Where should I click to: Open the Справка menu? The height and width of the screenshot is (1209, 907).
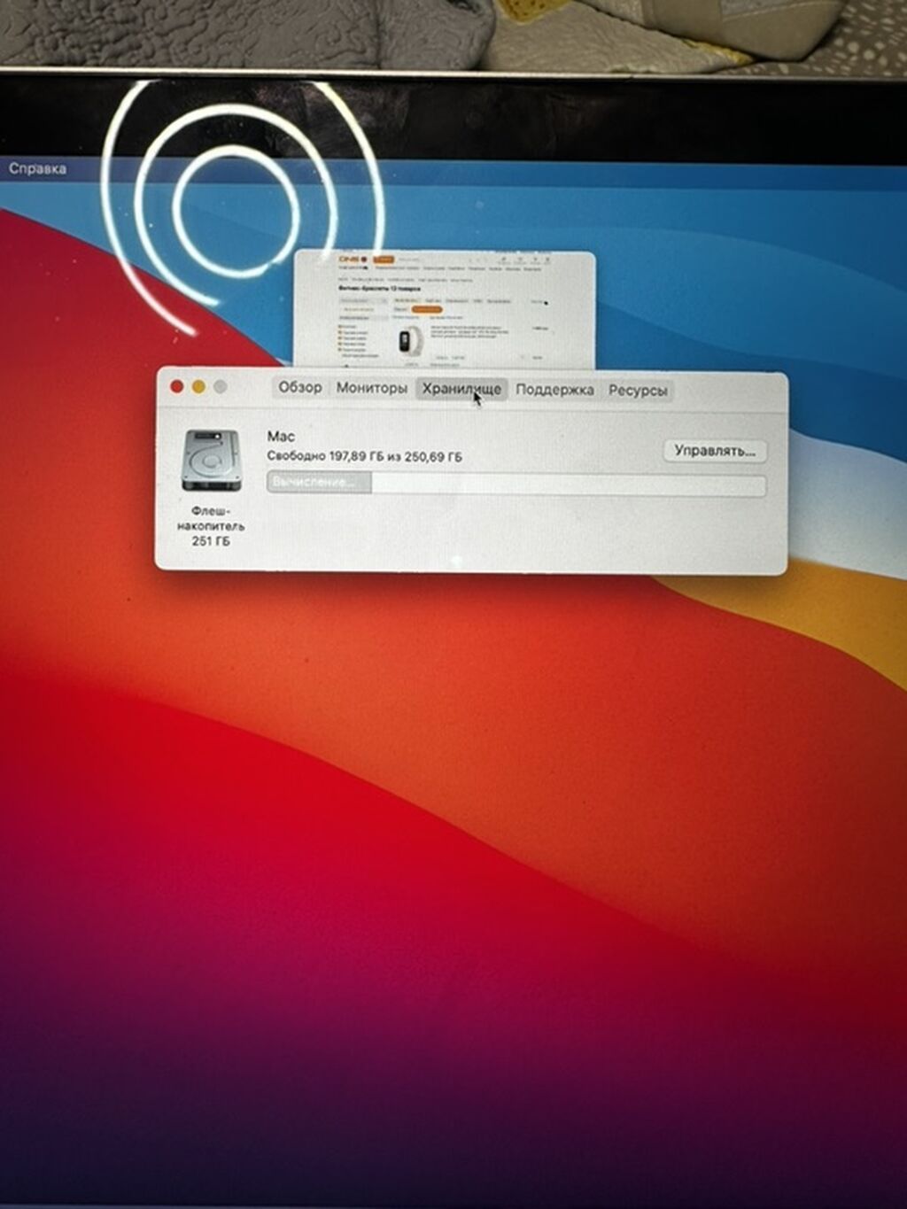click(37, 168)
